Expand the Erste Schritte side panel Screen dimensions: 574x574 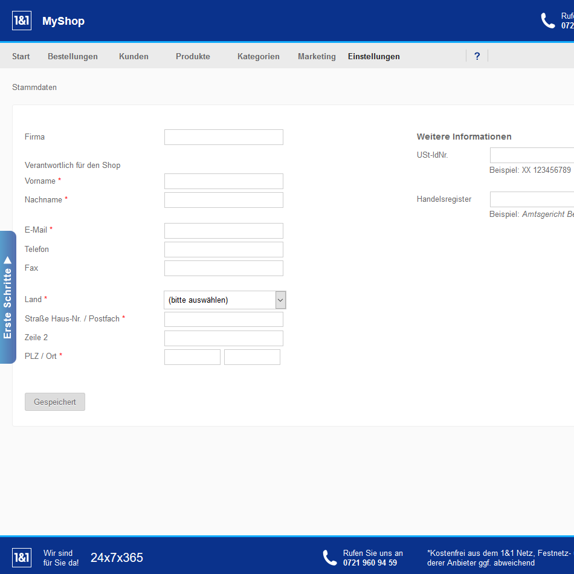[8, 297]
